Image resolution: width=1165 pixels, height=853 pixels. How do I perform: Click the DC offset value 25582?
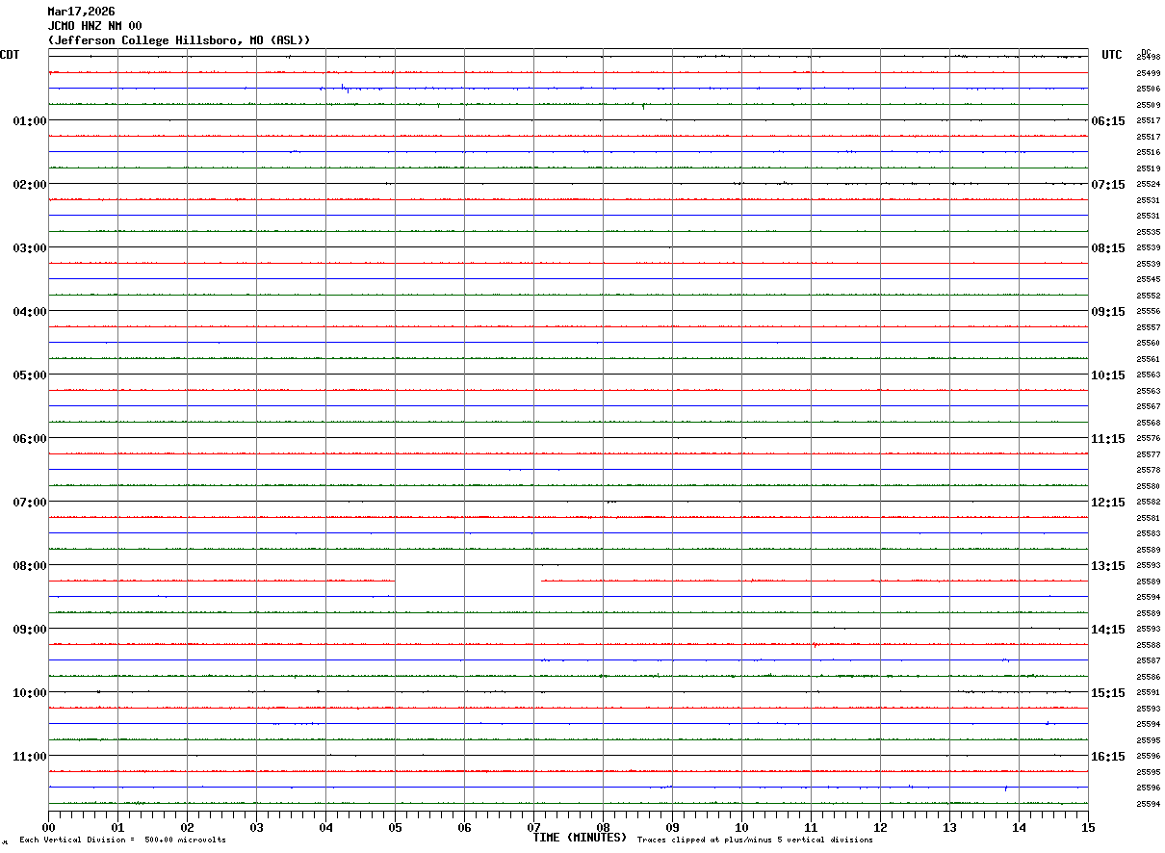tap(1149, 502)
